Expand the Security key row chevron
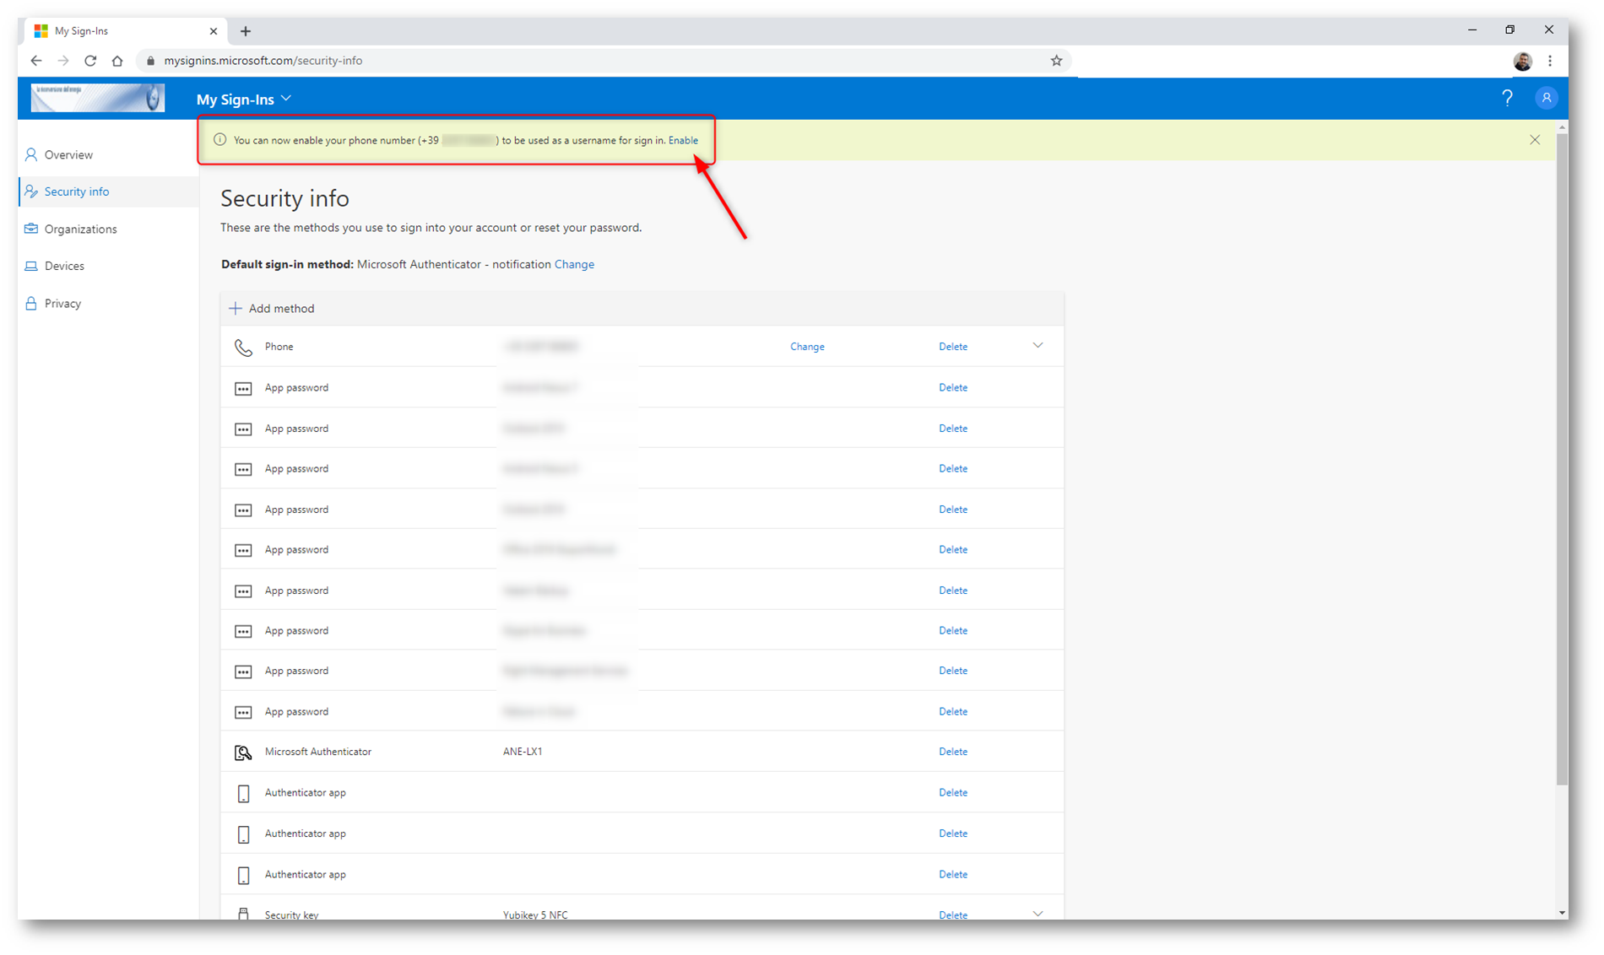This screenshot has width=1604, height=955. (1038, 914)
